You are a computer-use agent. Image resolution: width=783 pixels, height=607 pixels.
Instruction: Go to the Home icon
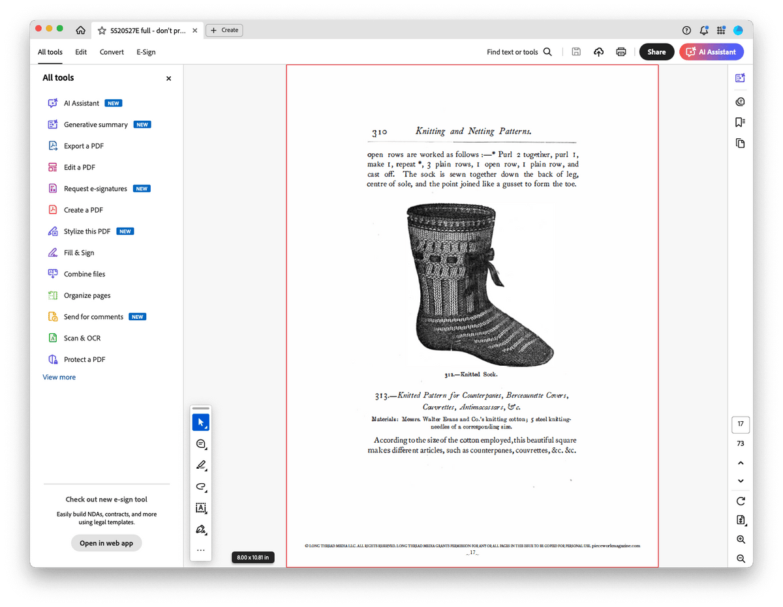(80, 30)
